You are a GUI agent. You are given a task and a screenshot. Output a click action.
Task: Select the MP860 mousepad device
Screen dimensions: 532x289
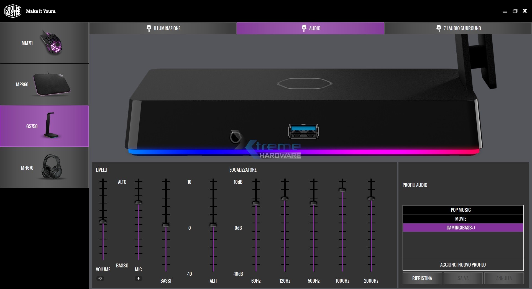coord(44,84)
